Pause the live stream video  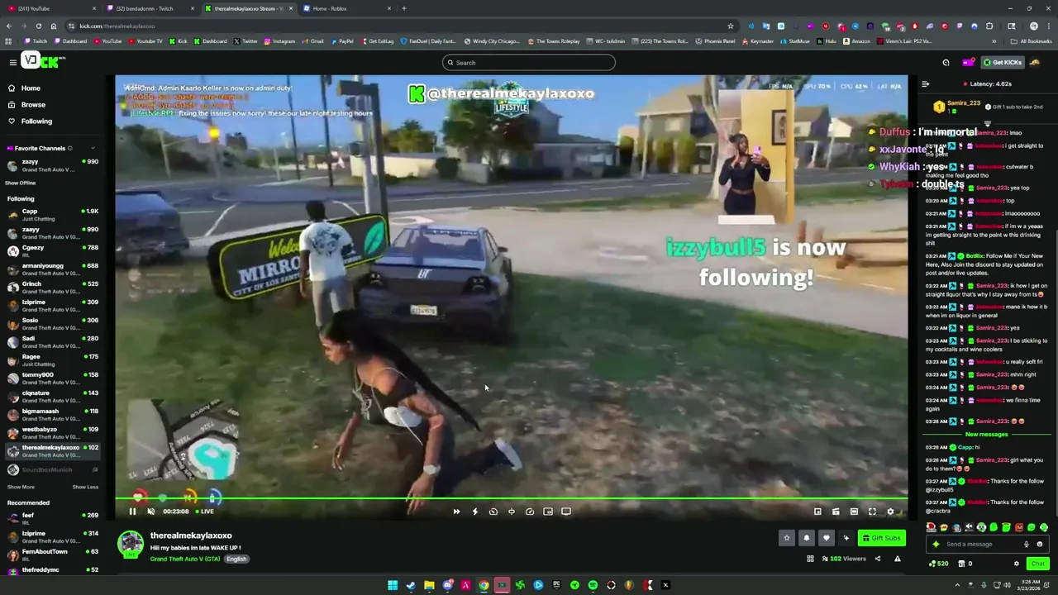(x=132, y=512)
